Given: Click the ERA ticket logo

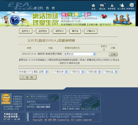Looking at the screenshot, I should [32, 6].
